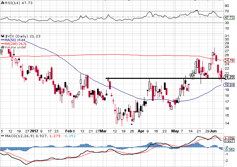Click the bold 21.23 last price tag on axis
Screen dimensions: 237x167
[229, 77]
